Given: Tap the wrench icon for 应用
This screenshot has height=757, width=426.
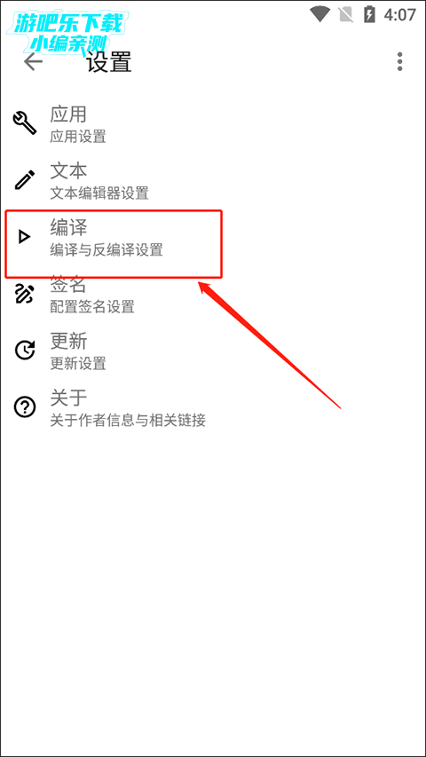Looking at the screenshot, I should 24,123.
